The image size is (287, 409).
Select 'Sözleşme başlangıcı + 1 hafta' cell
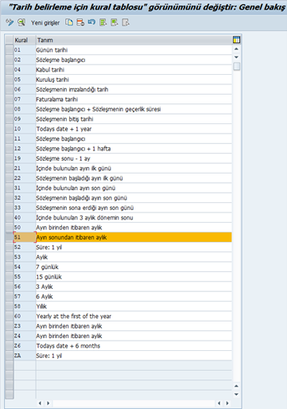coord(134,149)
